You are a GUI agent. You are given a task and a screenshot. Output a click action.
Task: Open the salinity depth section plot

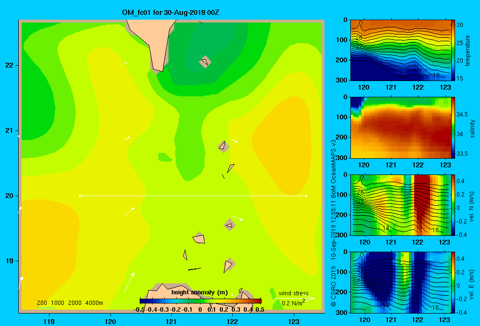coord(401,128)
